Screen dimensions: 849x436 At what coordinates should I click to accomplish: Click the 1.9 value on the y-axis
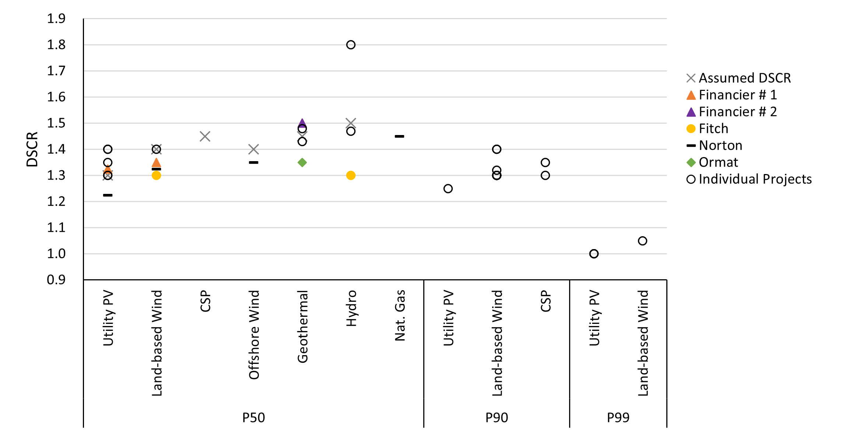tap(56, 18)
